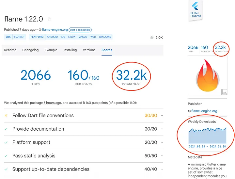Open flame-engine.org link under the title
This screenshot has height=179, width=235.
(55, 29)
